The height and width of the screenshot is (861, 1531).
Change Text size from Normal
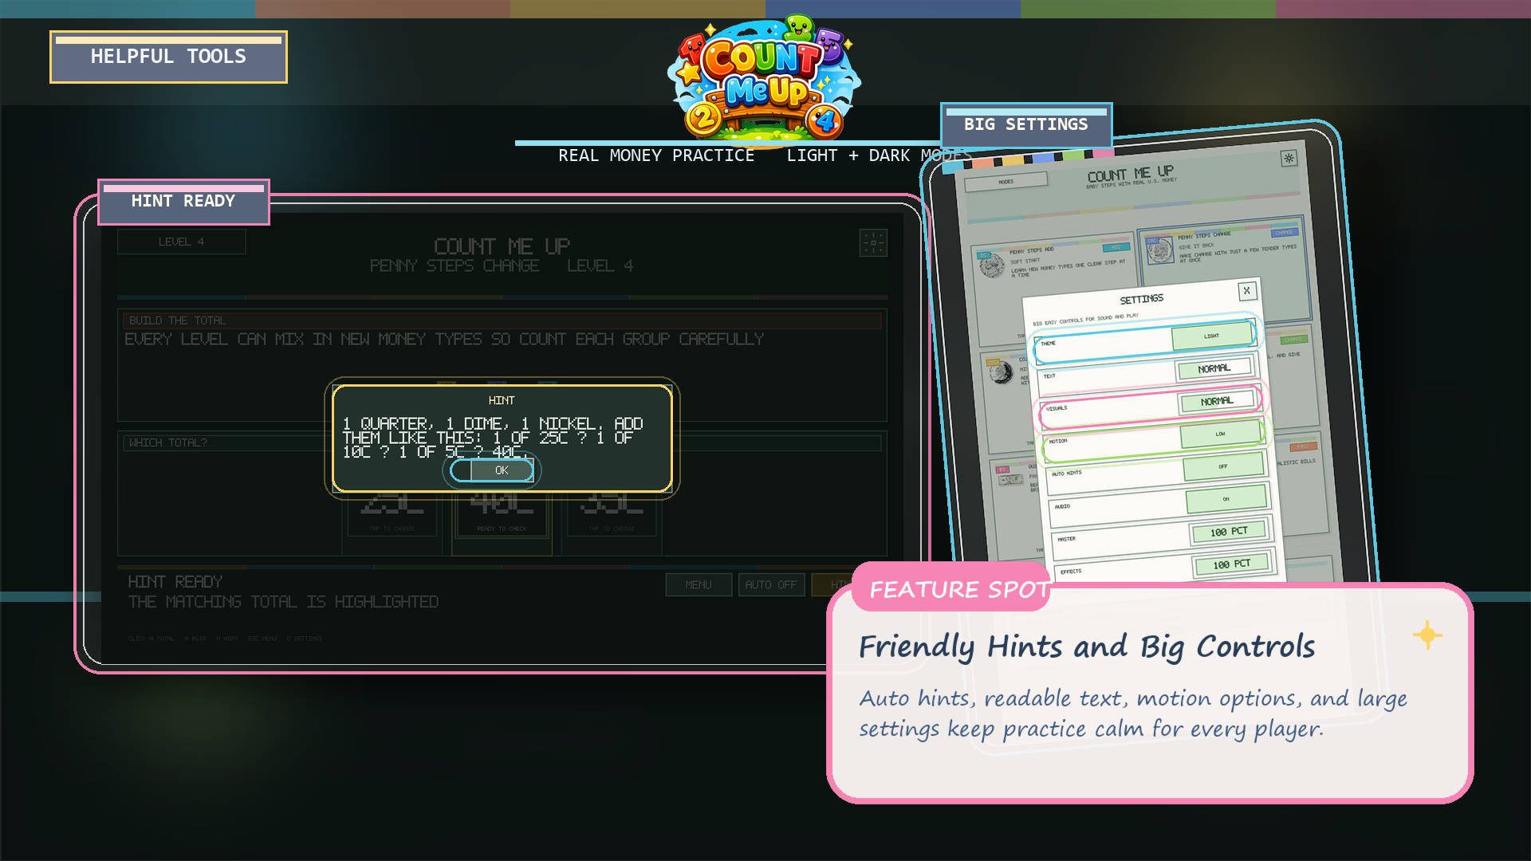(x=1214, y=368)
